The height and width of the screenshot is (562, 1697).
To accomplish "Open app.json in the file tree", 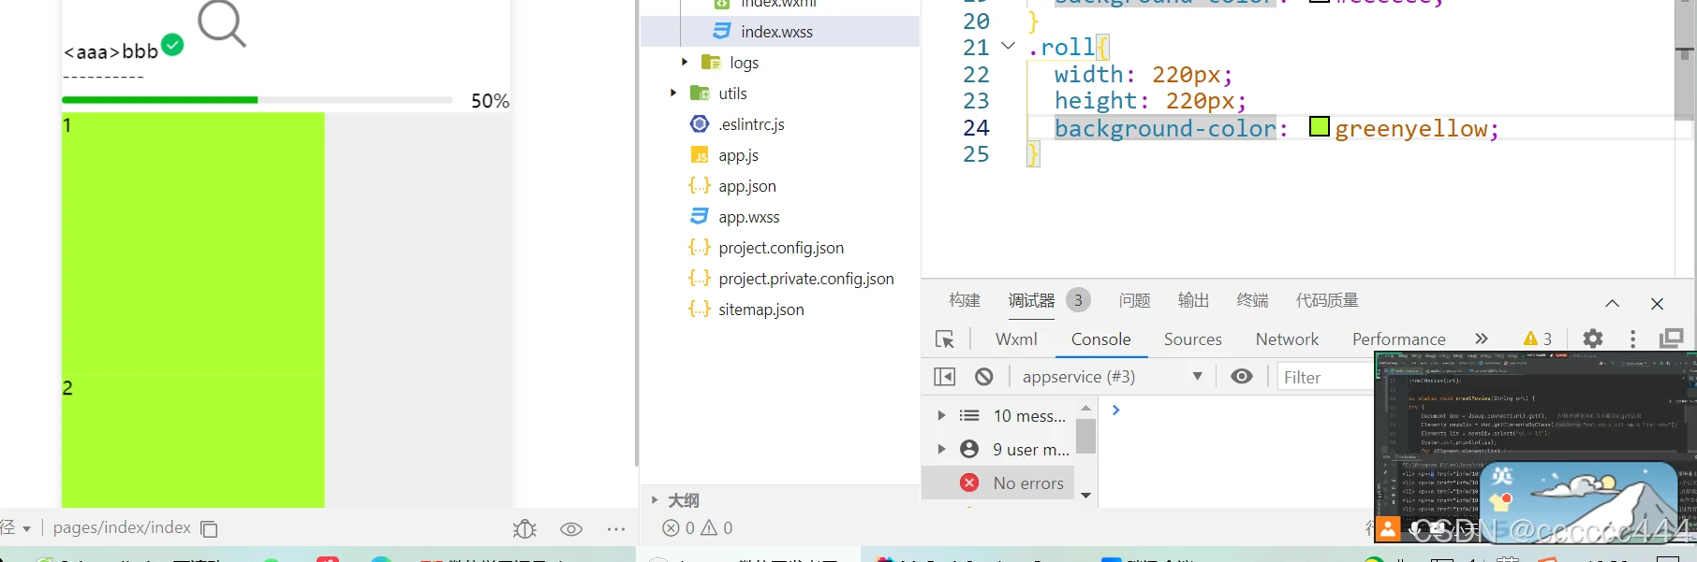I will (x=746, y=186).
